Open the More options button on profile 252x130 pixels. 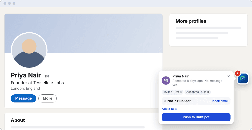click(x=47, y=98)
